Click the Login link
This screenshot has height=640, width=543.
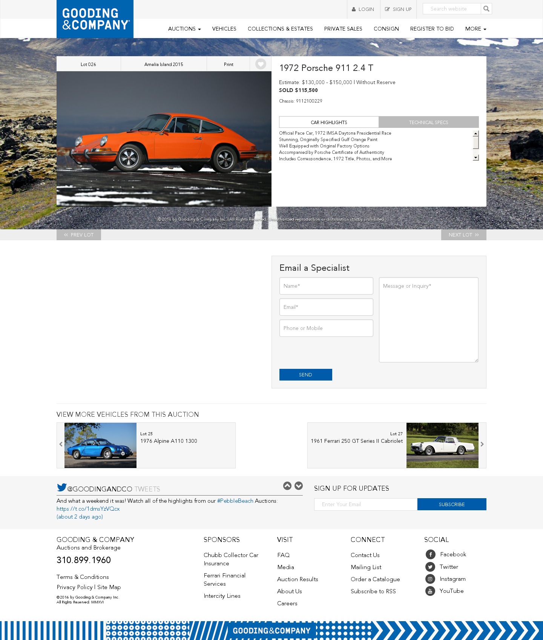[363, 9]
